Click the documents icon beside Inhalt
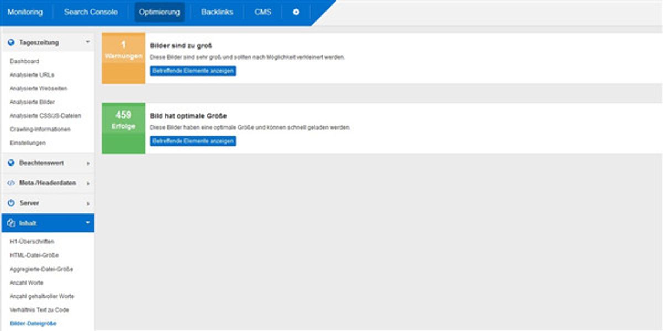This screenshot has width=663, height=331. click(11, 223)
